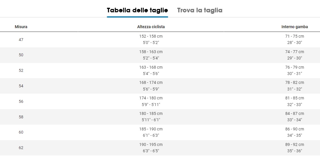Select size 50 in the Misura column
Image resolution: width=320 pixels, height=160 pixels.
(x=21, y=55)
